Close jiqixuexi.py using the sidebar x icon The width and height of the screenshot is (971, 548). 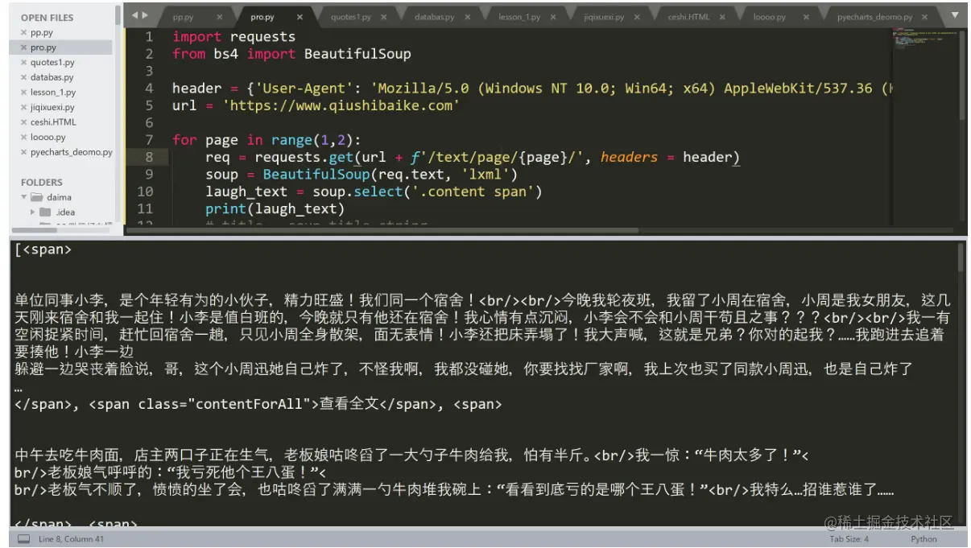coord(23,107)
